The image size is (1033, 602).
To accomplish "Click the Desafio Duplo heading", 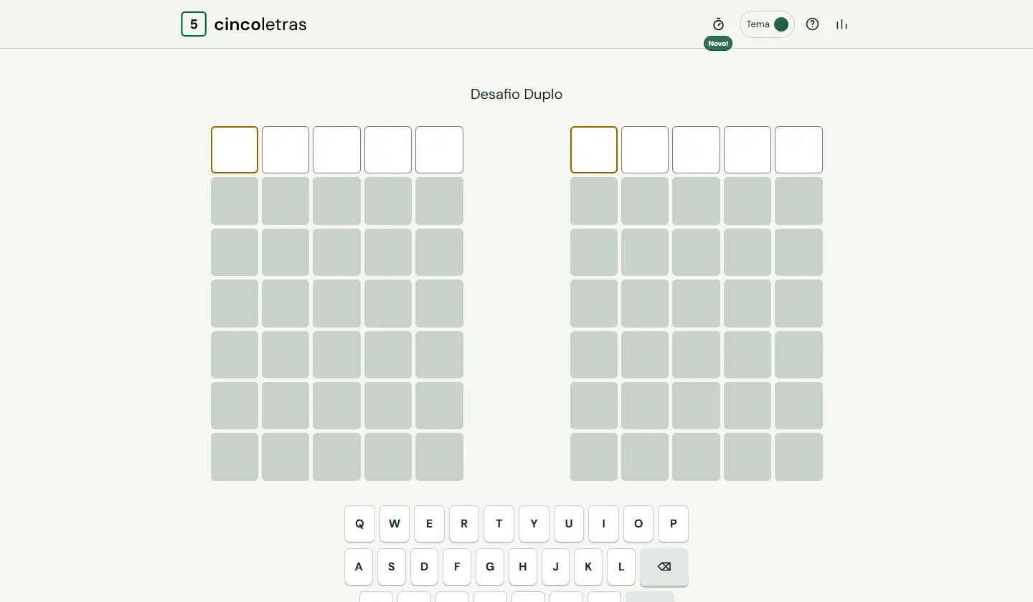I will click(x=516, y=95).
